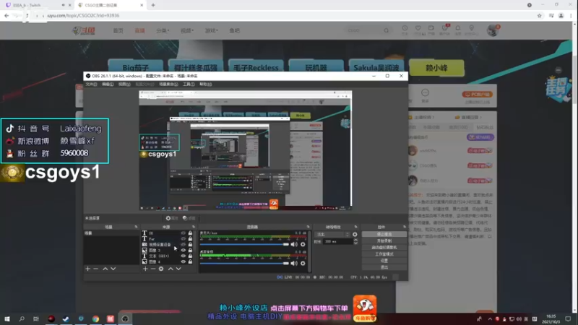Enable 工作室模式 in OBS controls
The image size is (578, 325).
(384, 254)
